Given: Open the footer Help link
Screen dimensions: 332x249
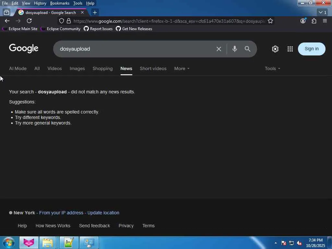Looking at the screenshot, I should [x=22, y=226].
